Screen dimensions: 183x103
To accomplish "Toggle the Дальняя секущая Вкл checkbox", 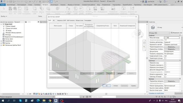I will coord(165,70).
